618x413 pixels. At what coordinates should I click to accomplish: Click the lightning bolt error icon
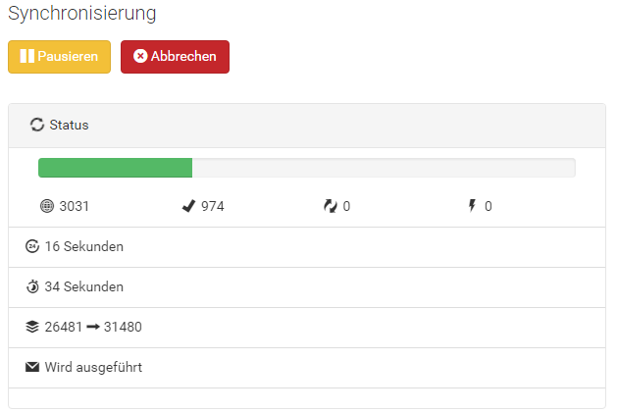[x=472, y=206]
